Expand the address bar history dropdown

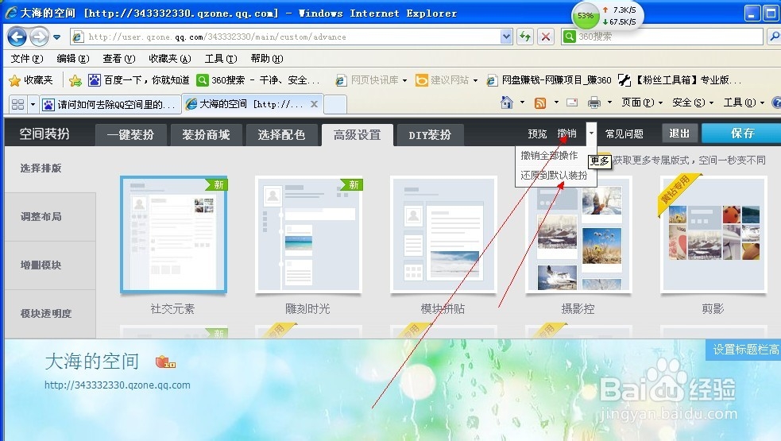tap(507, 37)
